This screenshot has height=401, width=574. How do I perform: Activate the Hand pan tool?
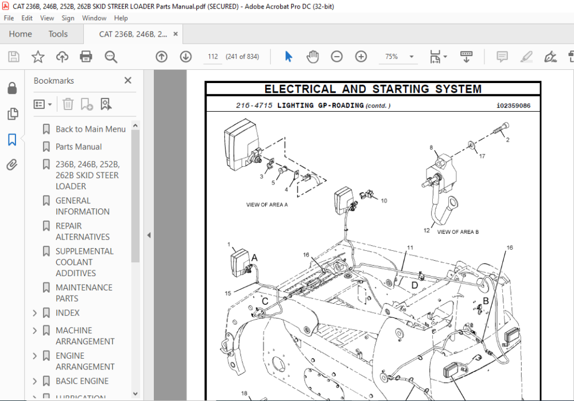click(x=313, y=57)
